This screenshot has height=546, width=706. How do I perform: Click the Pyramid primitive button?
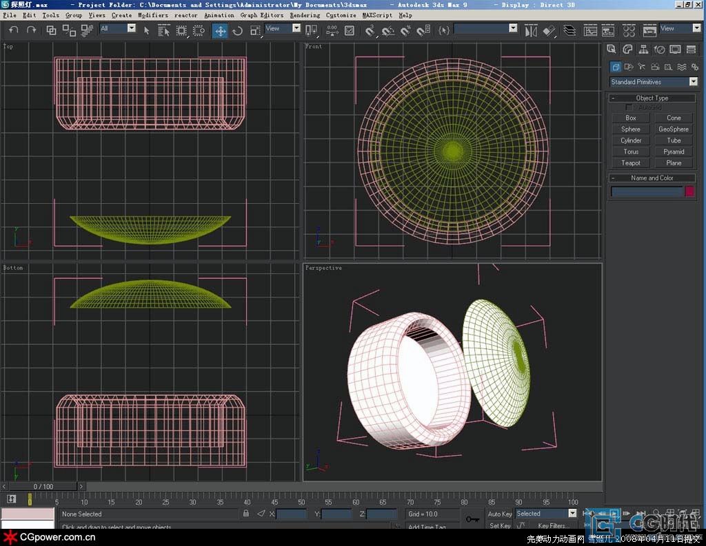[x=674, y=151]
